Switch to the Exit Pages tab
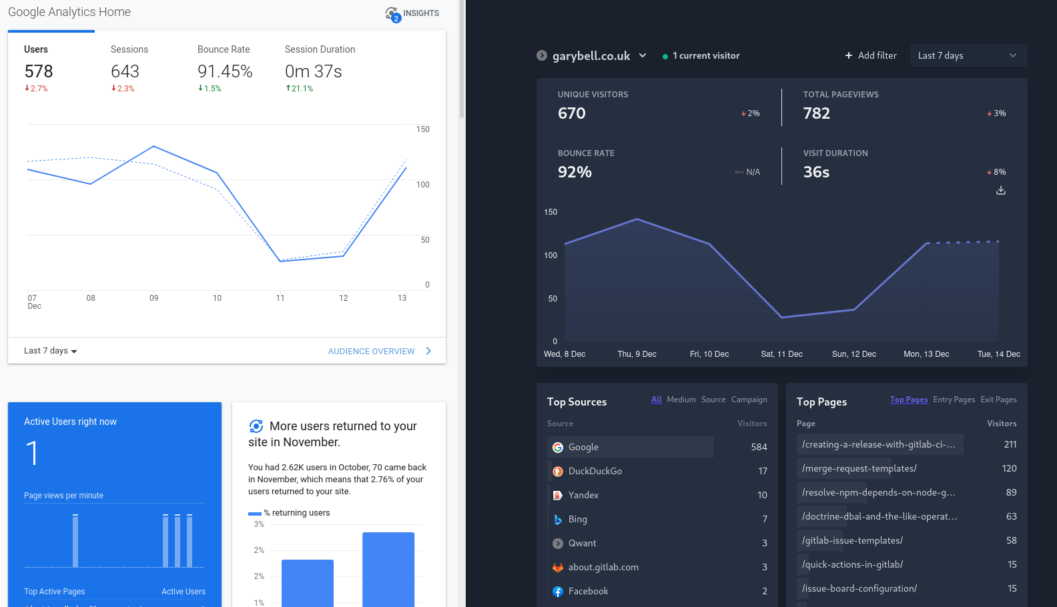 click(x=999, y=400)
